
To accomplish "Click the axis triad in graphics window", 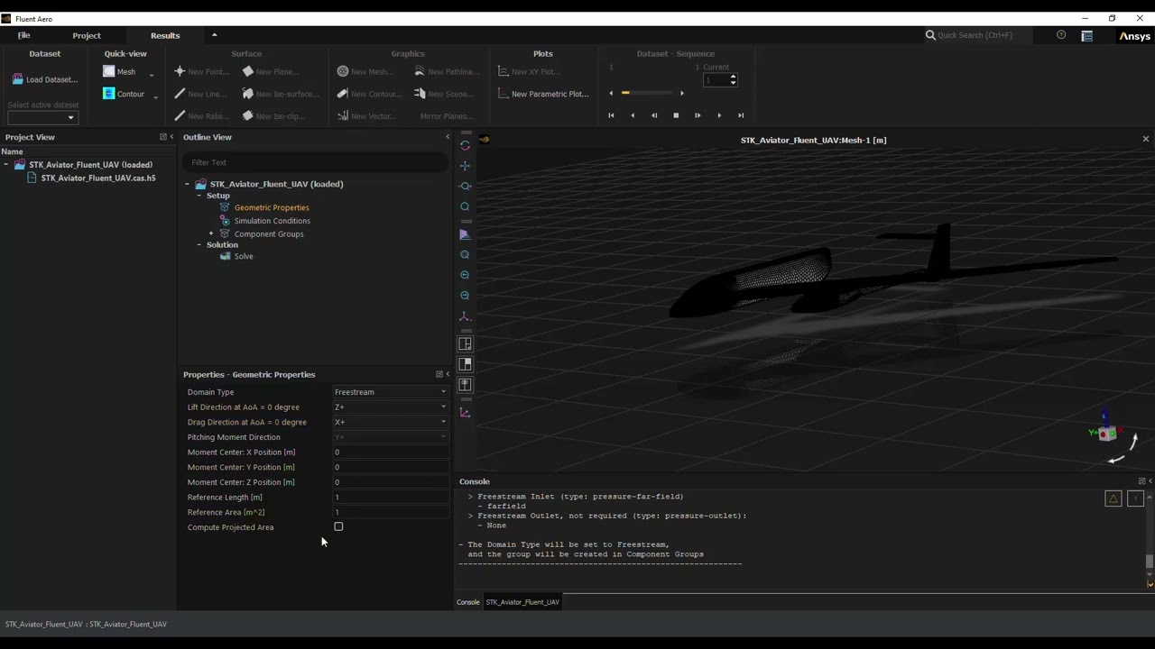I will coord(1108,434).
